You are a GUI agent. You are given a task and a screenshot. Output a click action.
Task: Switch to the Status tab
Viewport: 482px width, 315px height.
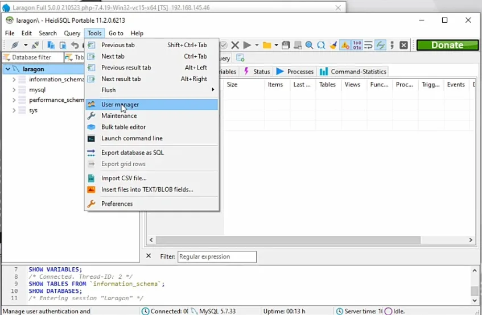click(x=257, y=72)
